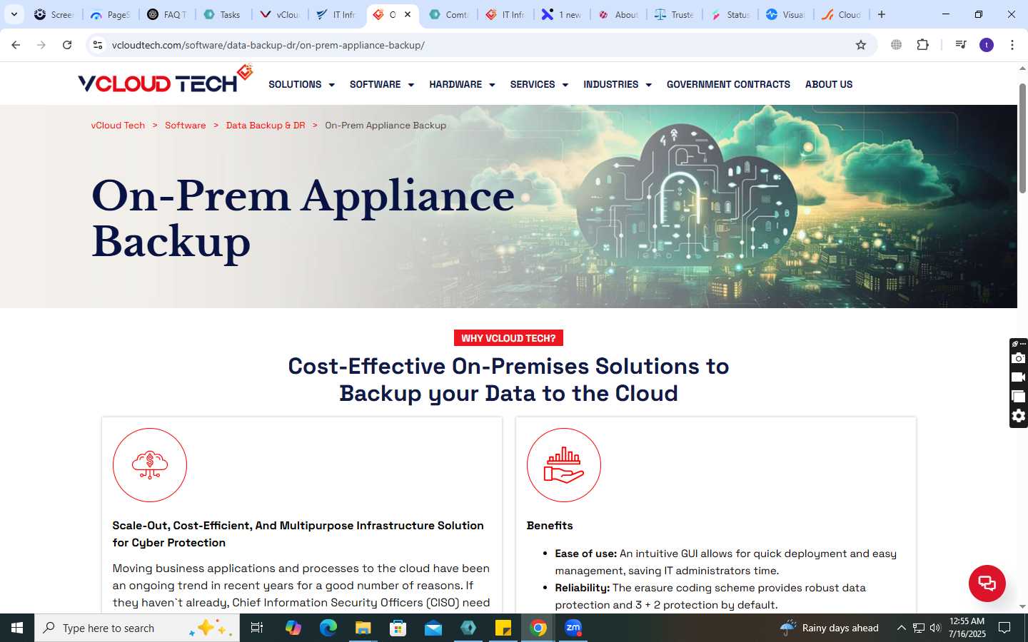Viewport: 1028px width, 642px height.
Task: Switch to the FAQ tab
Action: click(166, 14)
